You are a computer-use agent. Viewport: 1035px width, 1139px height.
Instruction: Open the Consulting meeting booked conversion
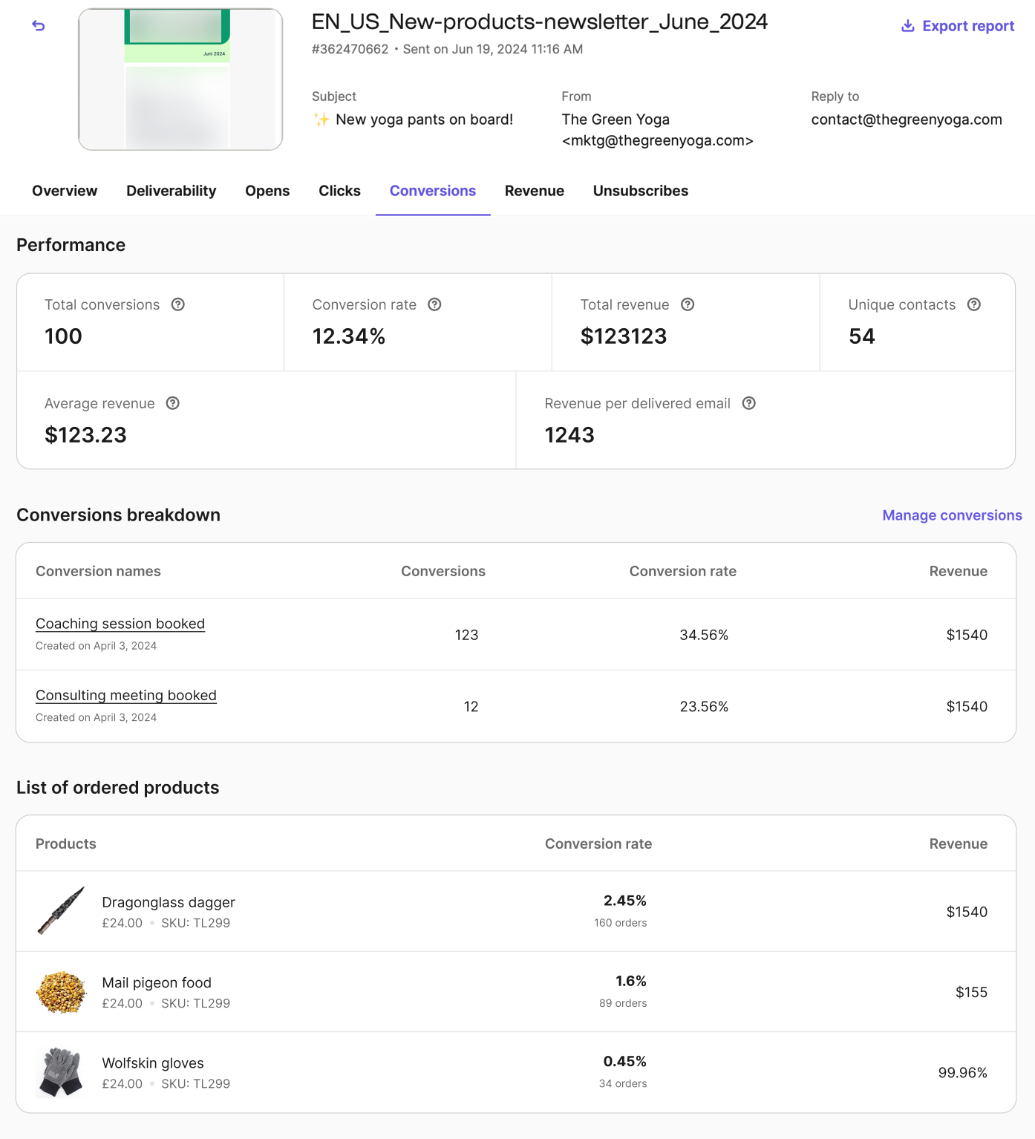125,695
